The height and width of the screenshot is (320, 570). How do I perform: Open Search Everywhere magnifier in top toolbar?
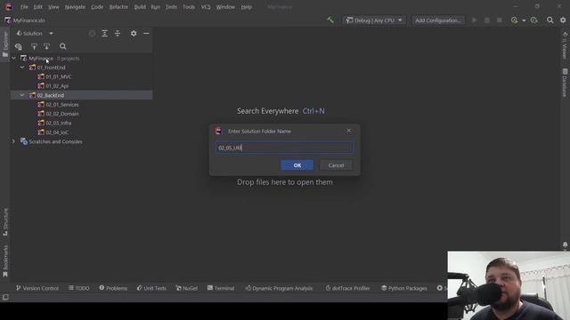[x=550, y=20]
